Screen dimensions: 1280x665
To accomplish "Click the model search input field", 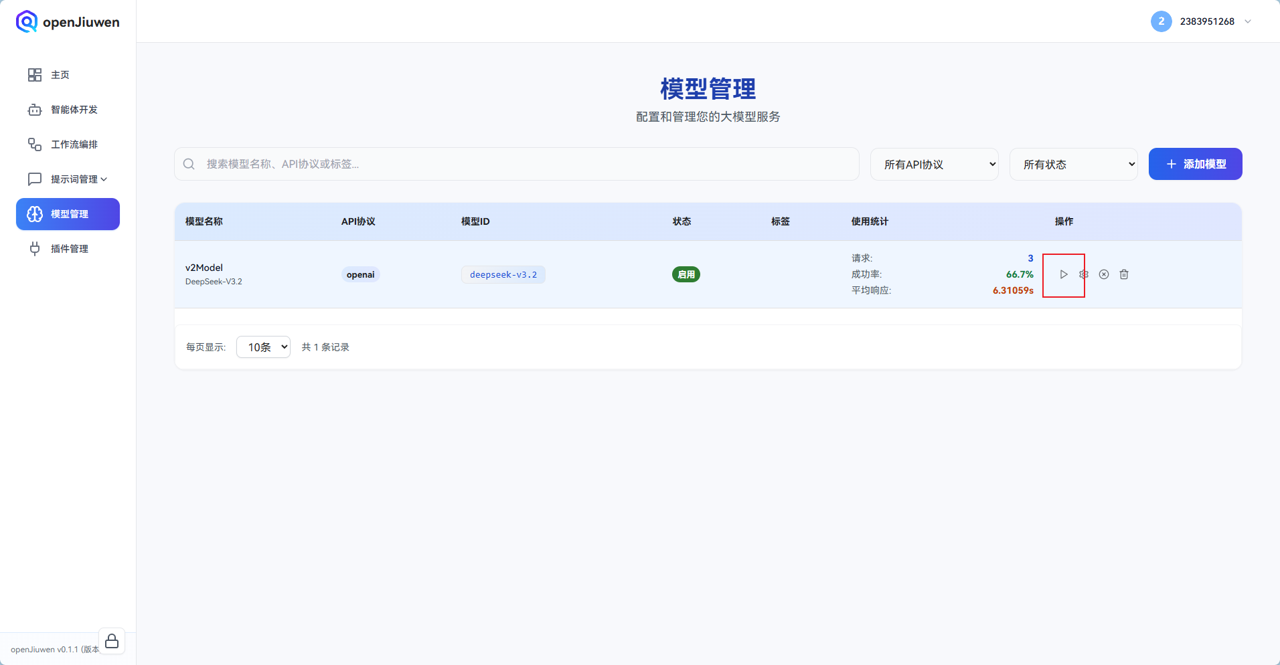I will coord(469,164).
